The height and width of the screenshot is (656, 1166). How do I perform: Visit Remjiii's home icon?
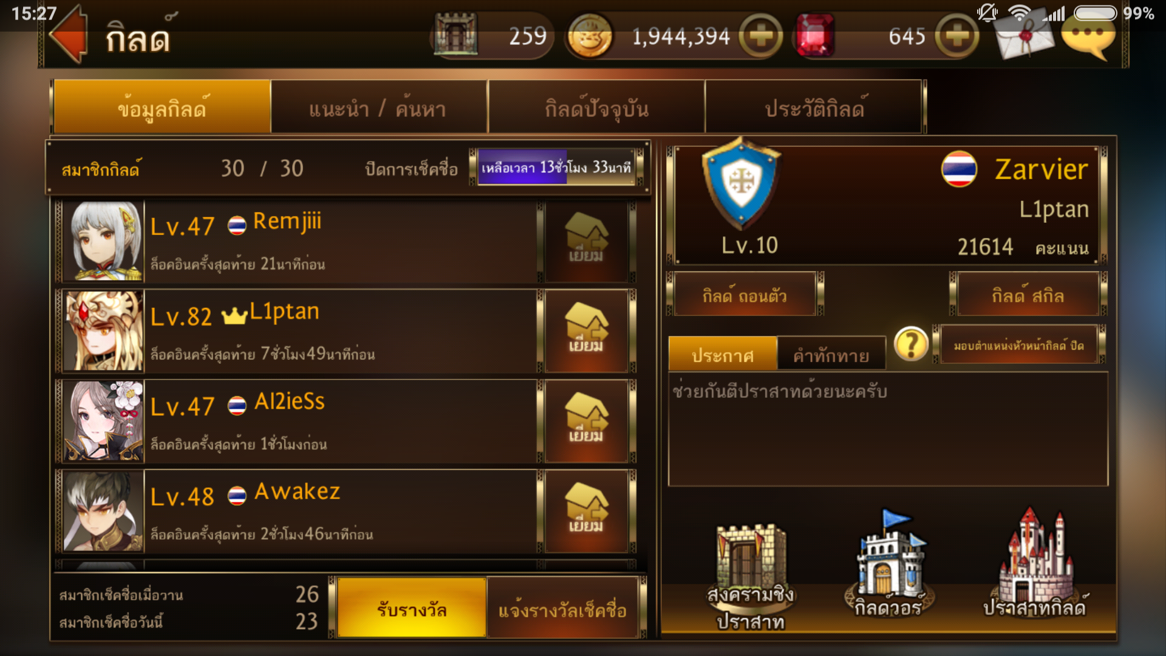coord(587,241)
